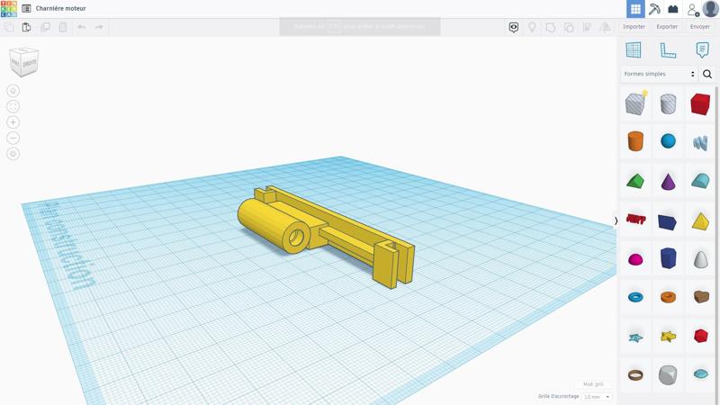Reset to home view

(x=13, y=91)
